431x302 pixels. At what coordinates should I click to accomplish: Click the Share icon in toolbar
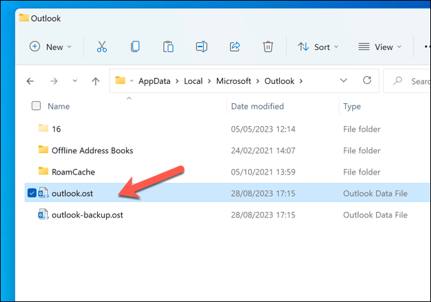coord(235,46)
